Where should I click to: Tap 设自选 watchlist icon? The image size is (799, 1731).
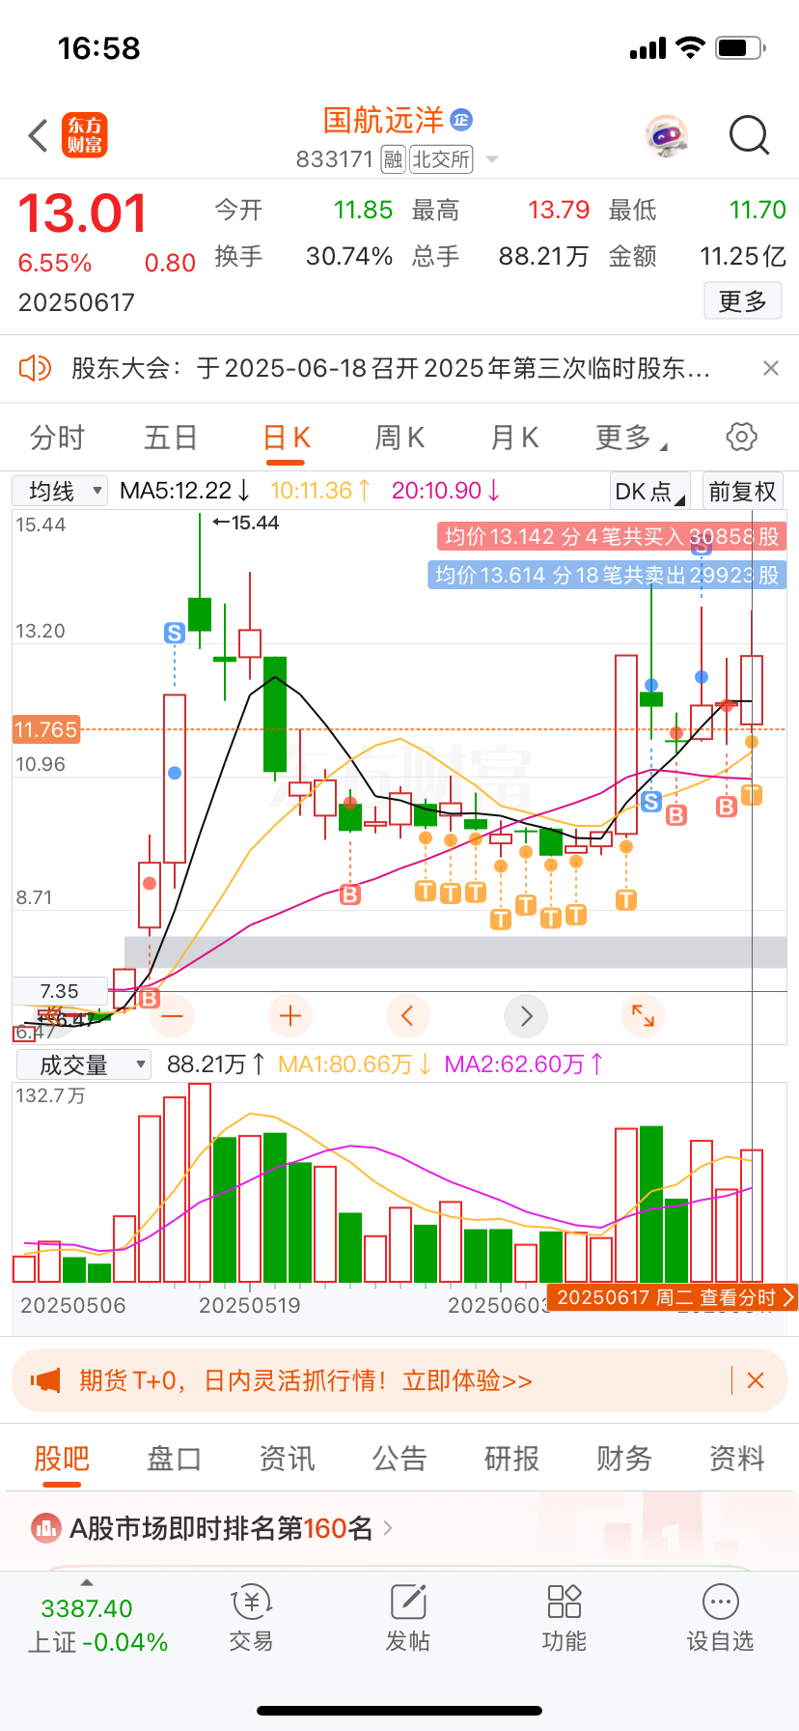click(720, 1620)
